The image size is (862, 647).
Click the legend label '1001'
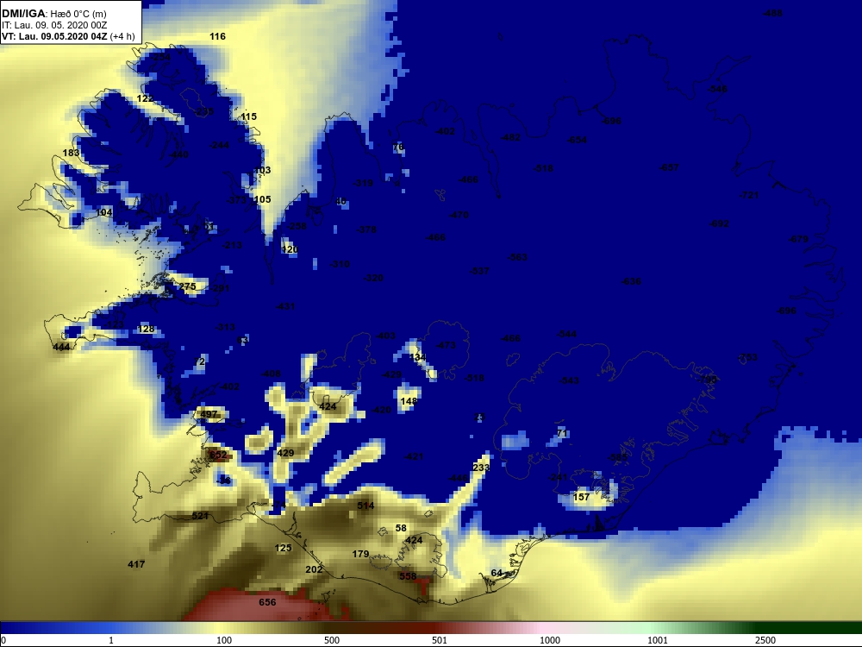click(x=658, y=640)
